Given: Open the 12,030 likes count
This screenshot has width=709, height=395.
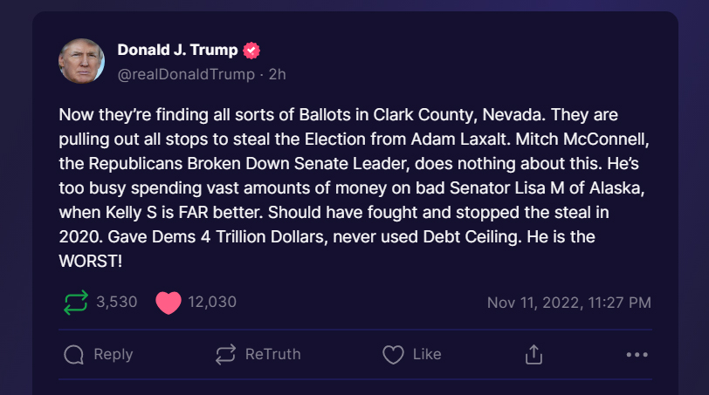Looking at the screenshot, I should [x=212, y=303].
